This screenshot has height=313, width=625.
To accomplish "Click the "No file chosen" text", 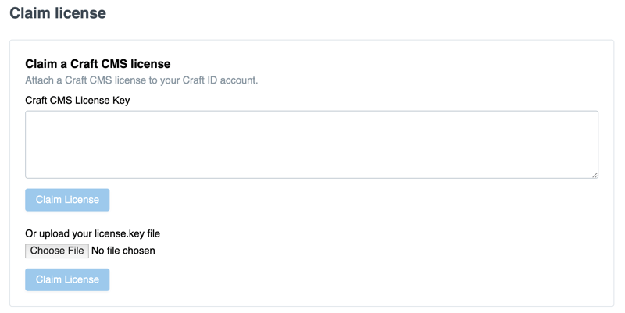I will [x=123, y=251].
